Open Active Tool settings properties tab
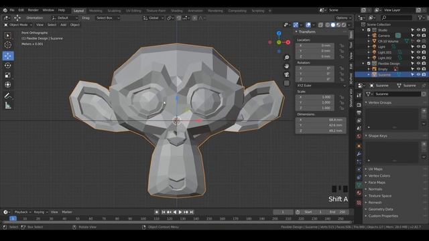The width and height of the screenshot is (429, 241). point(359,95)
